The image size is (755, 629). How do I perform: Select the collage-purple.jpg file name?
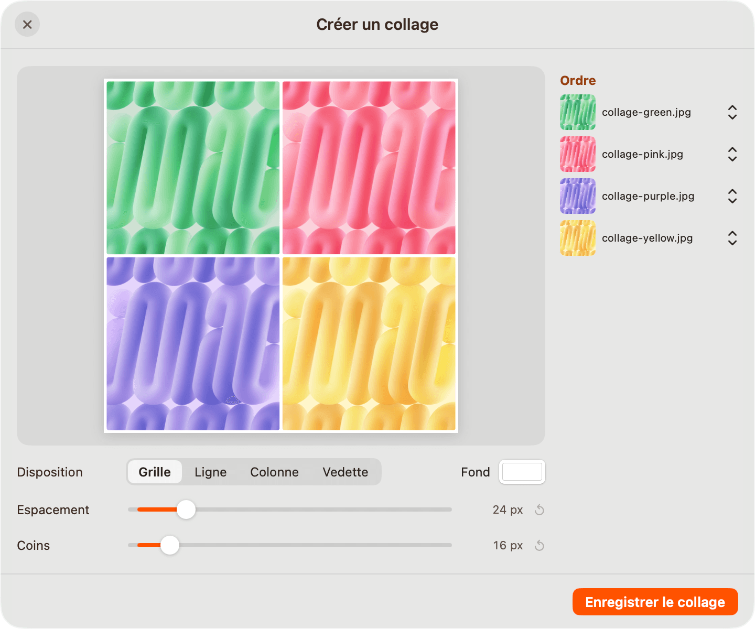(x=648, y=196)
